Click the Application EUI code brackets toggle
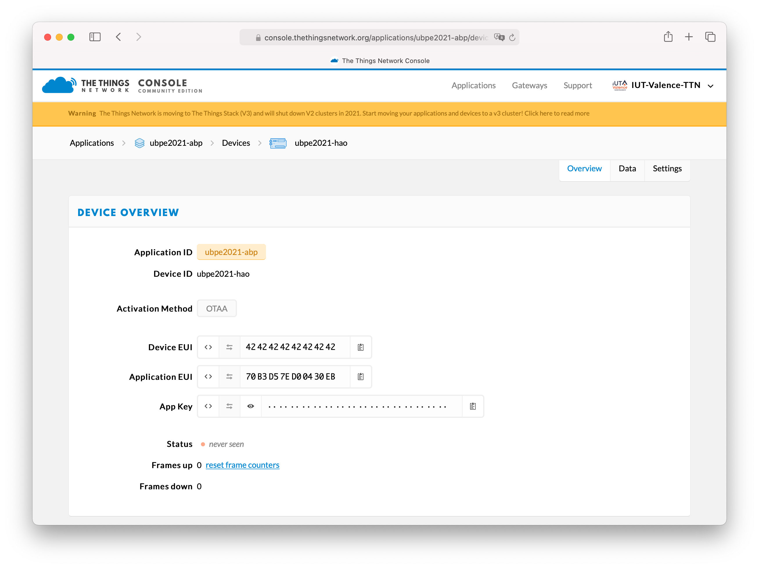 (x=208, y=376)
